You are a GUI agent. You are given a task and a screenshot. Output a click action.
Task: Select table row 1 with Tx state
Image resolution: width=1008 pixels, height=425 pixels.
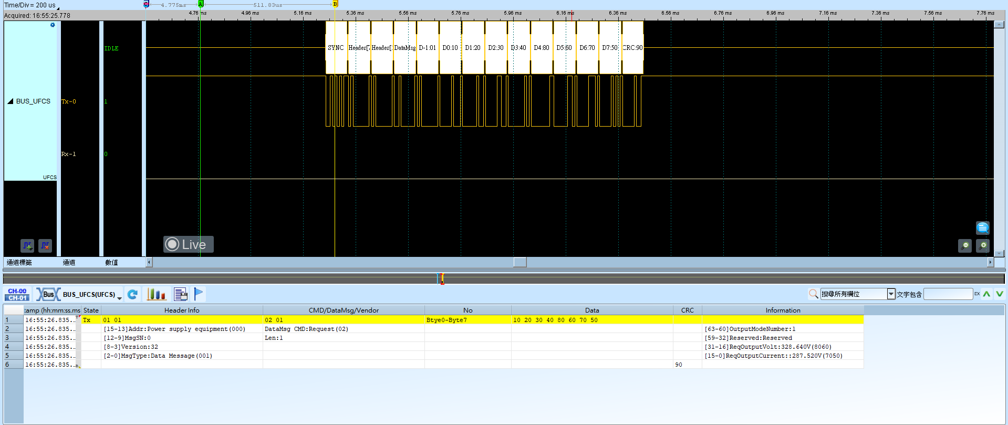point(433,319)
